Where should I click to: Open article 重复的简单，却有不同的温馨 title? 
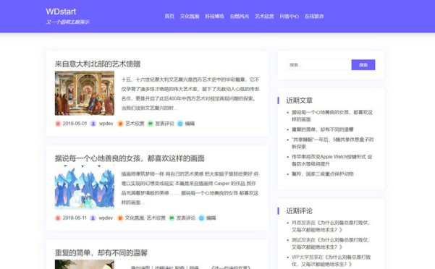click(x=101, y=253)
